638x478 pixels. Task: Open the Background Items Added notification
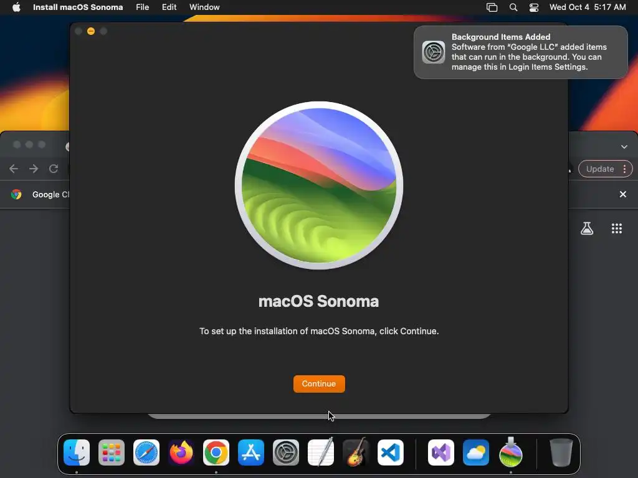point(521,52)
